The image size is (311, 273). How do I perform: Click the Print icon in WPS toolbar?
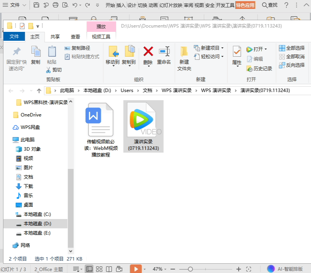(56, 5)
